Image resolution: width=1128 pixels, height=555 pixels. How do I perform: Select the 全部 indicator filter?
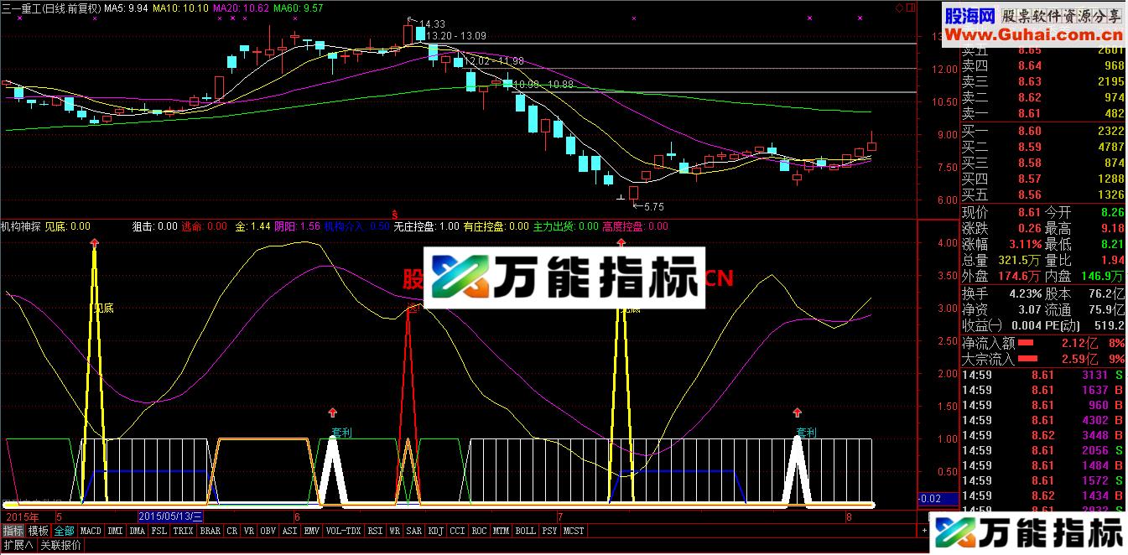tap(65, 531)
